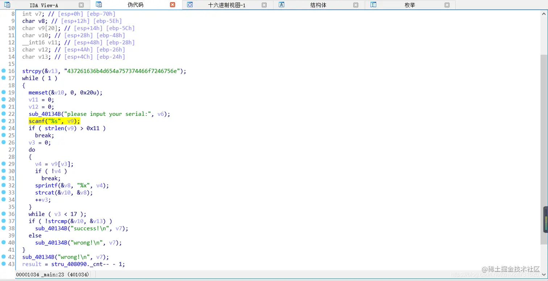Toggle the breakpoint dot on line 23

4,121
